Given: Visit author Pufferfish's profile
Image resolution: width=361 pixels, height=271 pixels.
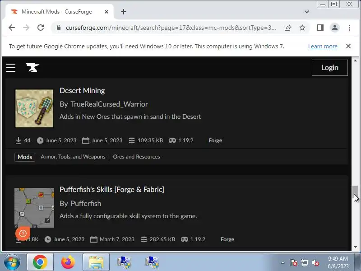Looking at the screenshot, I should click(86, 204).
